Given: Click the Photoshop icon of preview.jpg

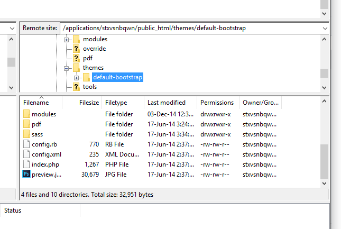Looking at the screenshot, I should click(x=26, y=174).
